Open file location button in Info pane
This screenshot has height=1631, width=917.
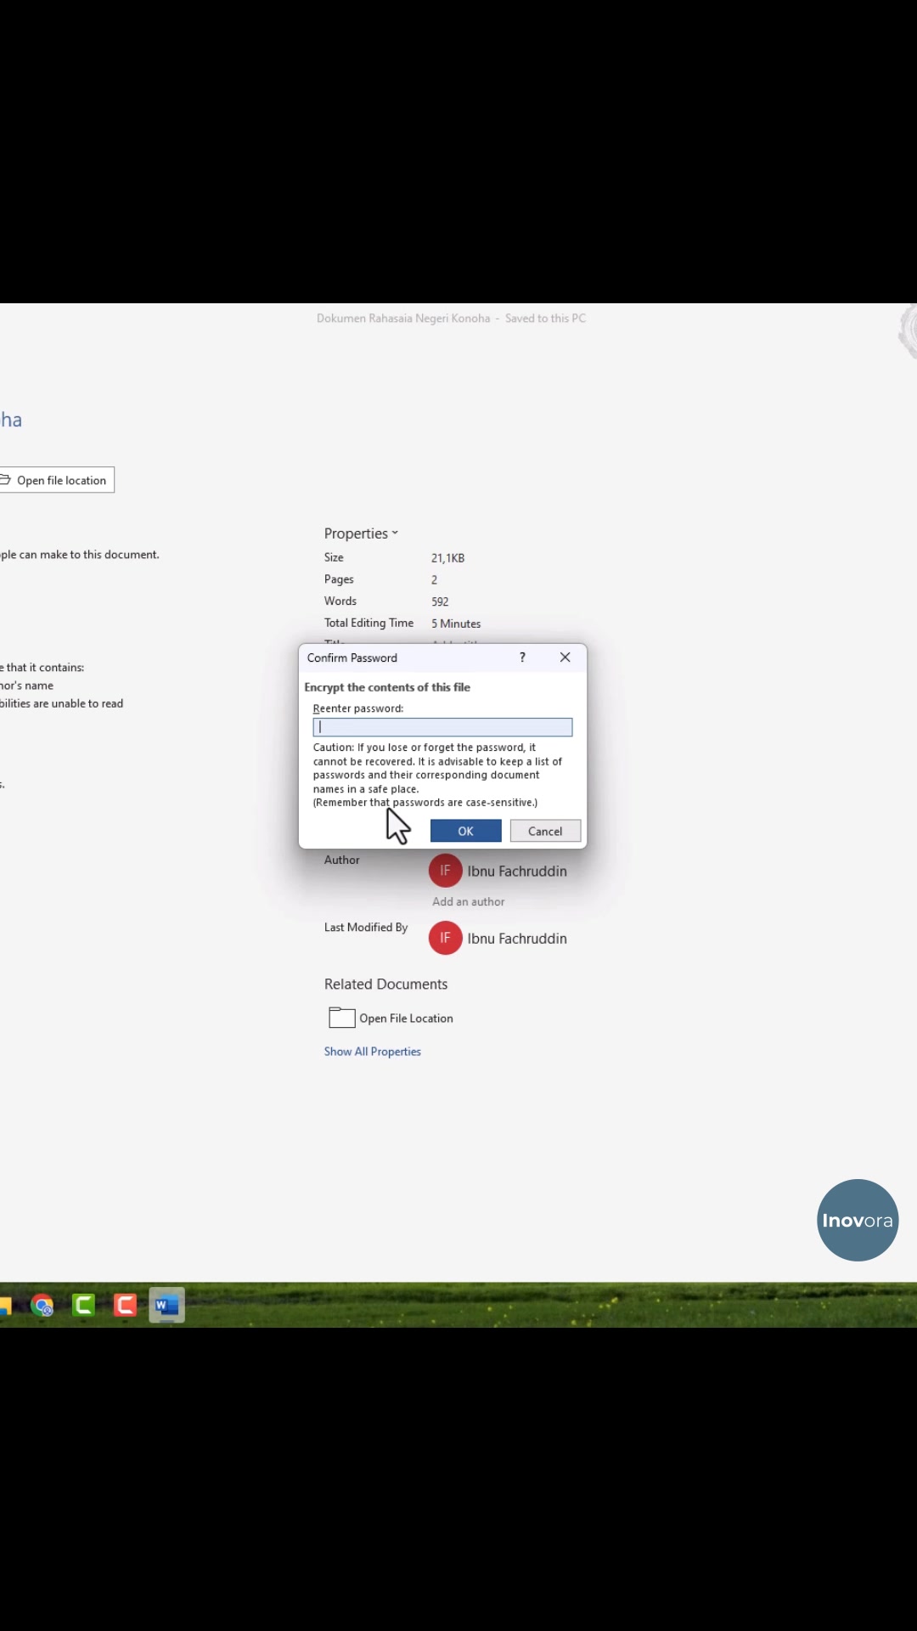pyautogui.click(x=57, y=480)
